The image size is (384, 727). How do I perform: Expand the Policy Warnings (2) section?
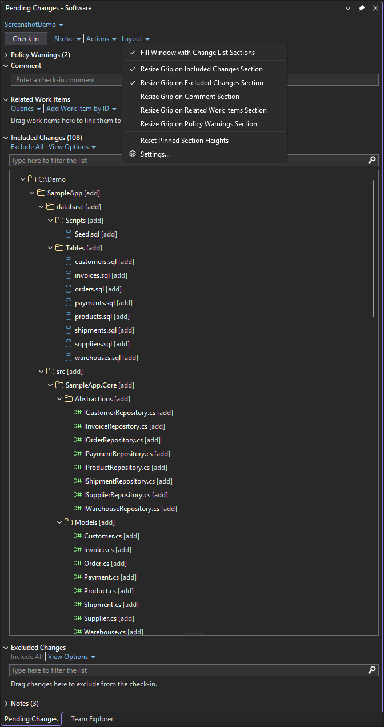point(6,55)
